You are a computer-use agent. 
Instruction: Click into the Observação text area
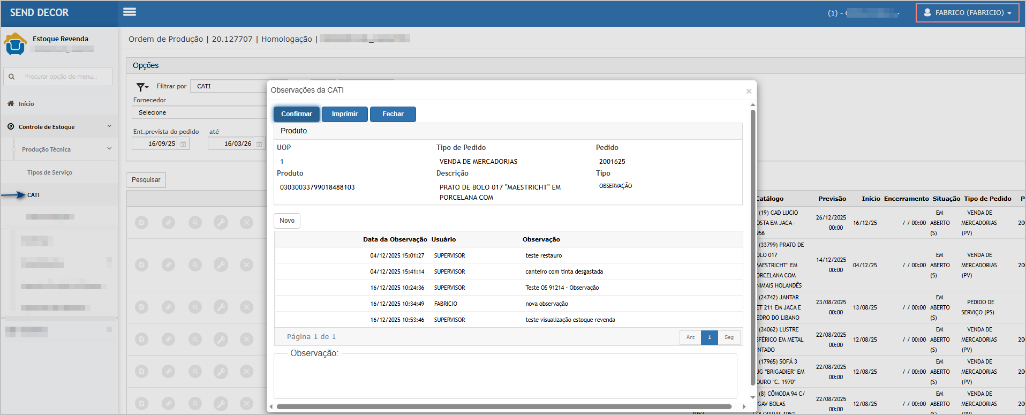point(505,378)
